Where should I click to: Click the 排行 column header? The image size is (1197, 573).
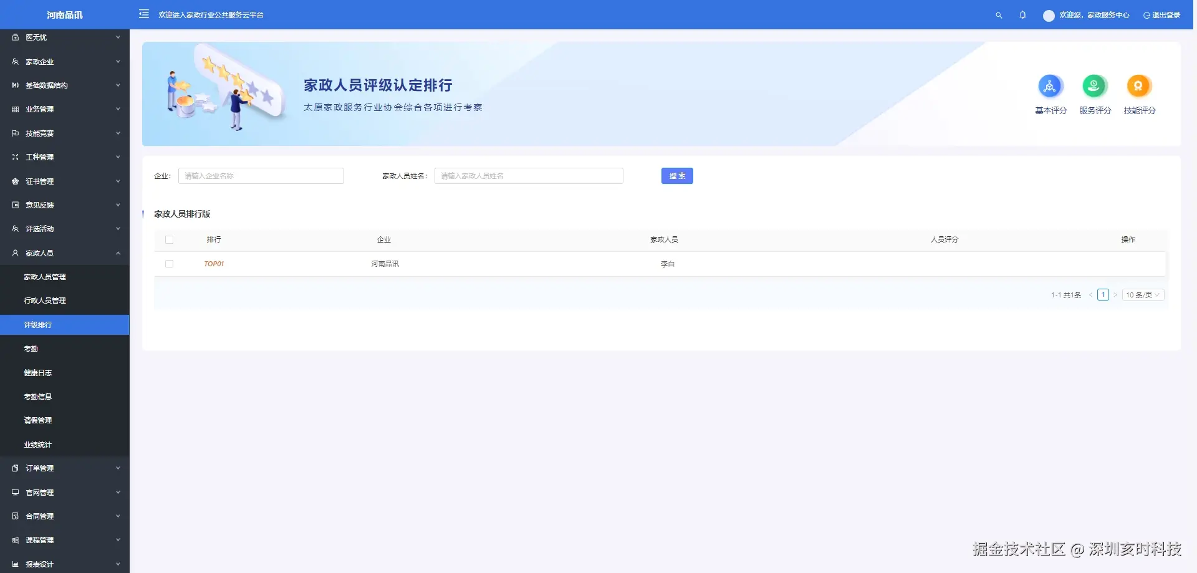coord(214,239)
